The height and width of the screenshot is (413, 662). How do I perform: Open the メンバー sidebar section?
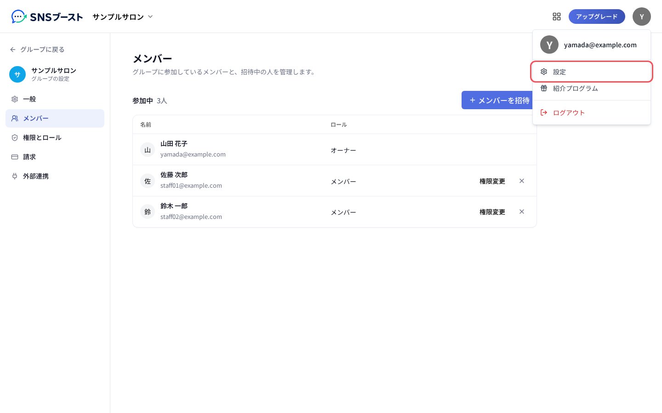55,118
